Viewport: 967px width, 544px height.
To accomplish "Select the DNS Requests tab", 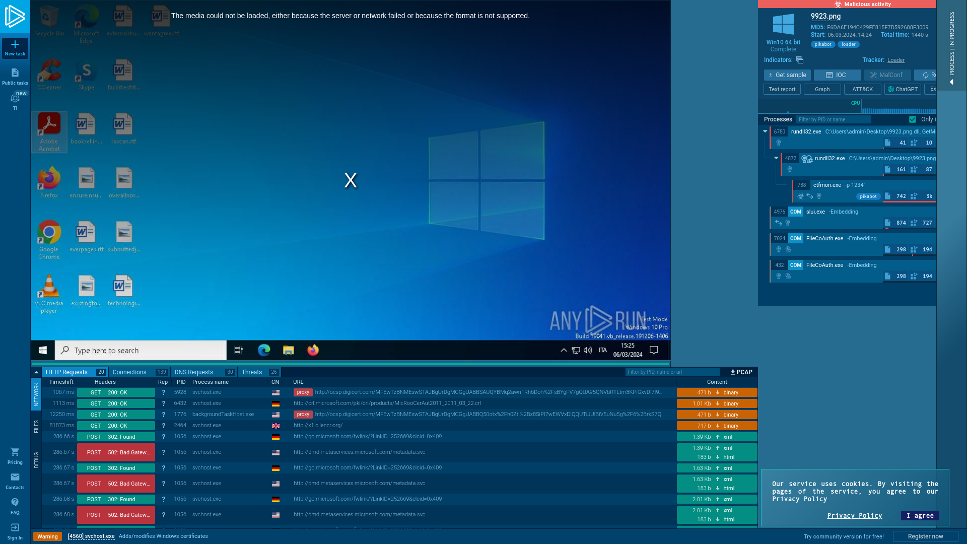I will click(193, 371).
